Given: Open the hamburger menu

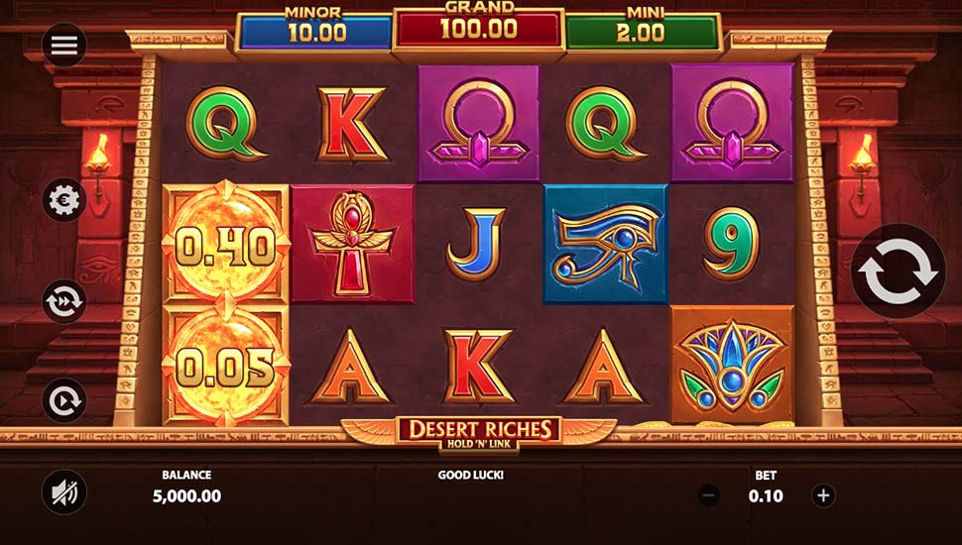Looking at the screenshot, I should [63, 45].
